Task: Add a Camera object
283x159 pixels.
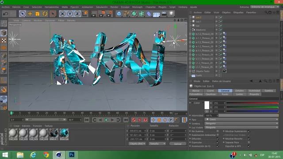Action: [x=164, y=14]
